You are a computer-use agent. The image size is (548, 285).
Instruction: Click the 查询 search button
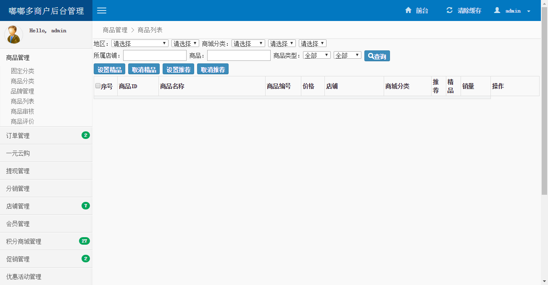(x=377, y=56)
